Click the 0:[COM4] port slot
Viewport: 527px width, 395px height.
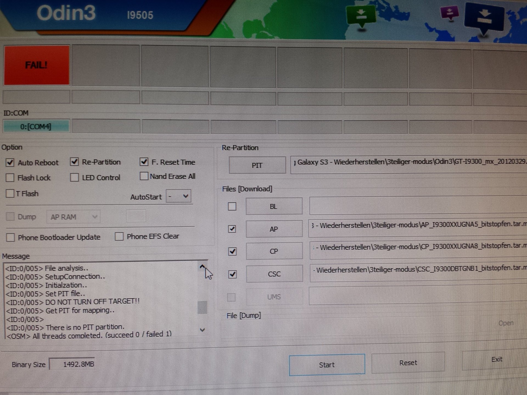pos(36,126)
